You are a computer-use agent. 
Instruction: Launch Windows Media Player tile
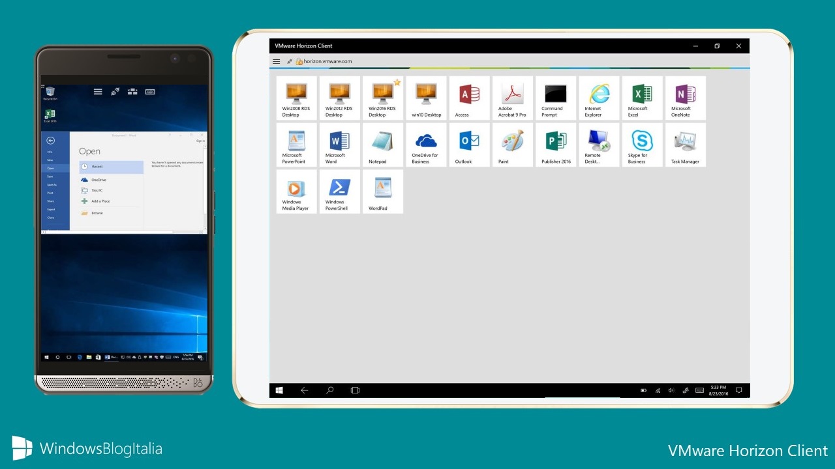pyautogui.click(x=297, y=192)
